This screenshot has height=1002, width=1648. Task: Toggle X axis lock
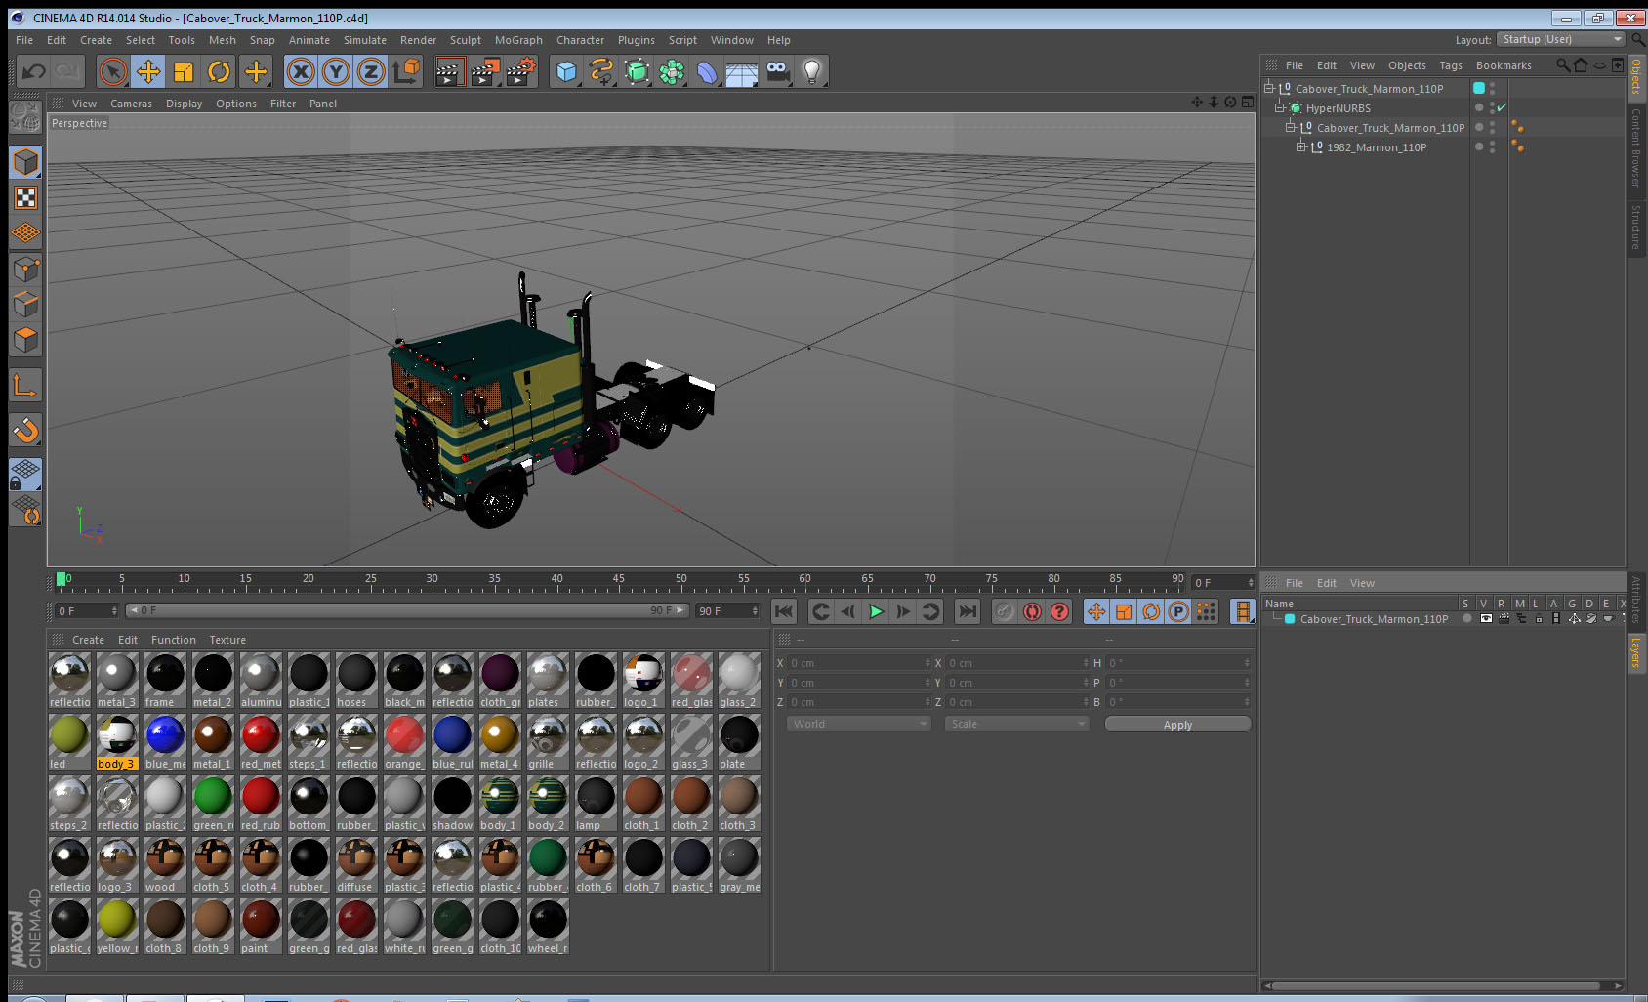click(x=301, y=71)
